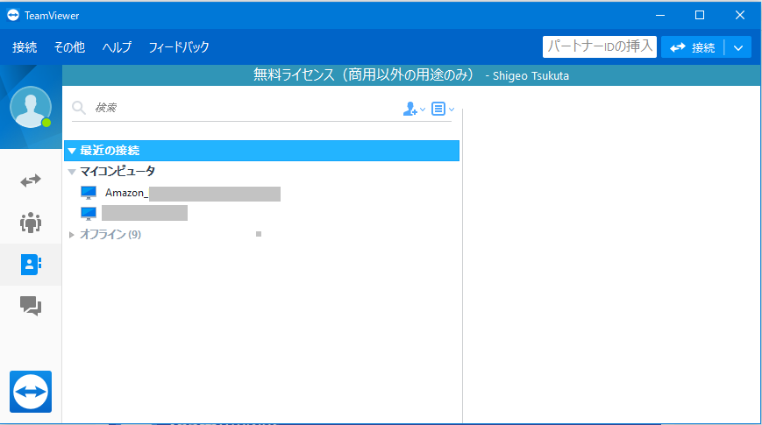The image size is (762, 425).
Task: Select the second redacted computer's monitor icon
Action: click(x=89, y=213)
